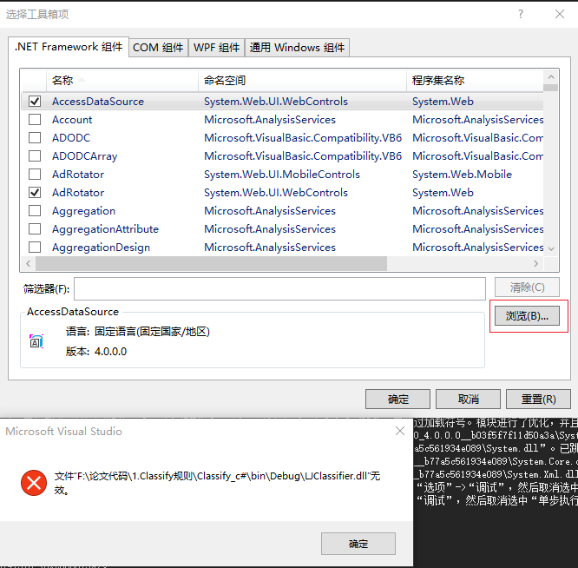Uncheck the AdRotator WebControls checkbox
The height and width of the screenshot is (568, 578).
[x=35, y=193]
